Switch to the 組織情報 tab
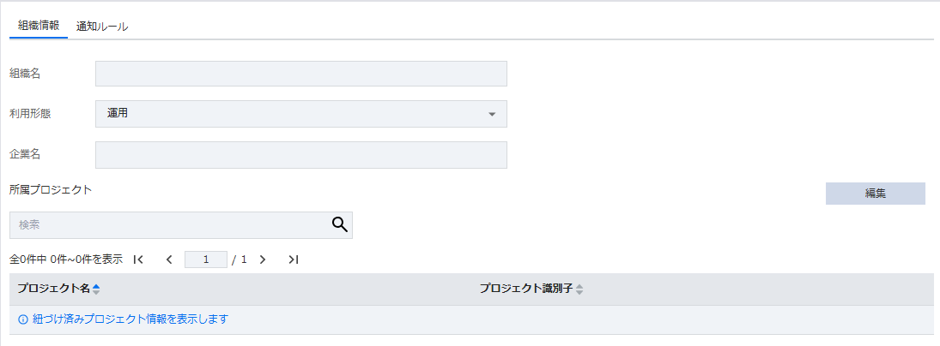The height and width of the screenshot is (346, 940). tap(39, 26)
